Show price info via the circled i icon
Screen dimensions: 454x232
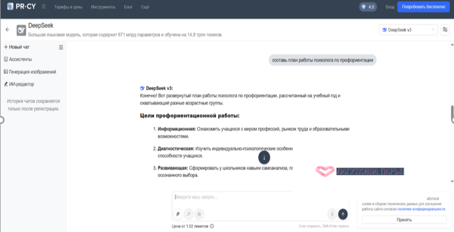coord(211,226)
